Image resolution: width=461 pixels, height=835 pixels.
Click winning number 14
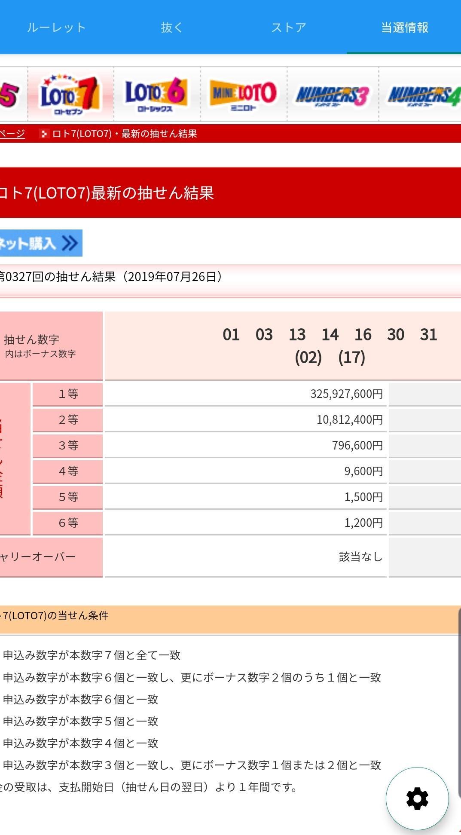click(330, 334)
